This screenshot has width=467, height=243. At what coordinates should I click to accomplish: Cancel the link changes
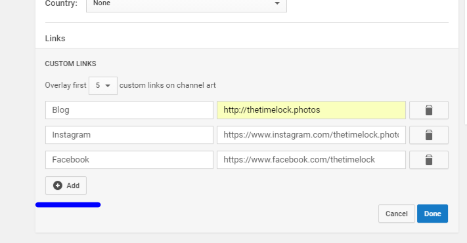point(397,214)
